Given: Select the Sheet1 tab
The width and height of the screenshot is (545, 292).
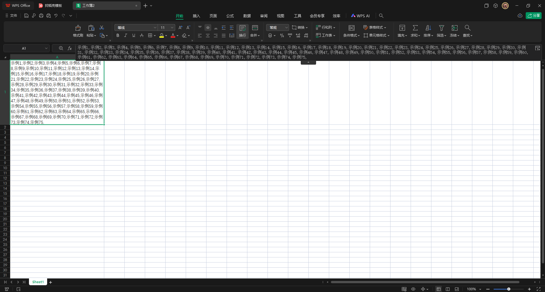Looking at the screenshot, I should (38, 282).
